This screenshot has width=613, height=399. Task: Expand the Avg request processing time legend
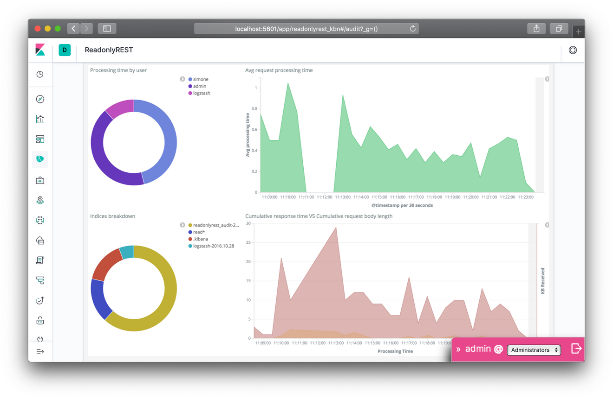click(547, 79)
